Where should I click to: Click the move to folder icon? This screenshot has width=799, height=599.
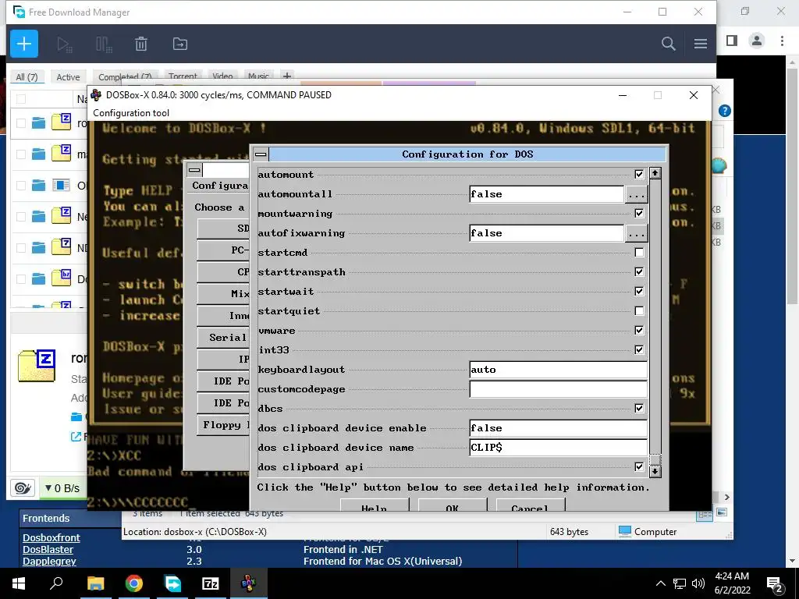pyautogui.click(x=180, y=44)
